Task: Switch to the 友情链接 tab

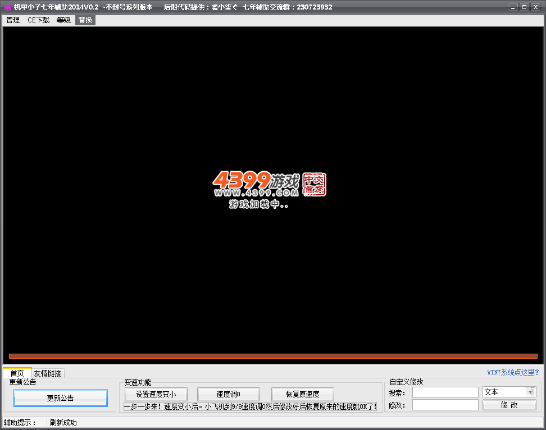Action: 48,373
